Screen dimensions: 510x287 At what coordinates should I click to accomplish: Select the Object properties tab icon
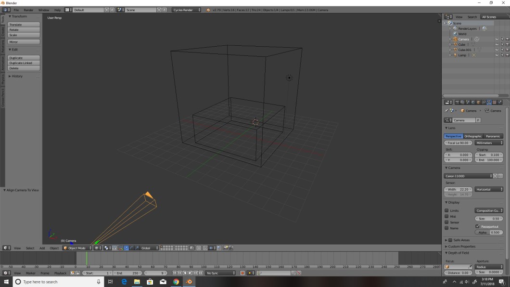(478, 102)
